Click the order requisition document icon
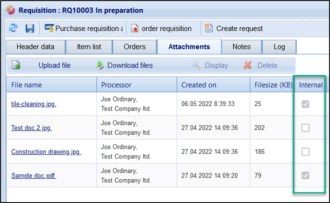This screenshot has width=330, height=203. point(134,29)
